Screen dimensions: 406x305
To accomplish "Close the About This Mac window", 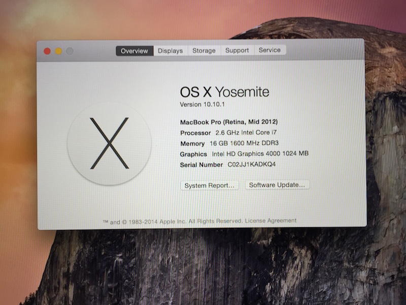I will pos(47,51).
